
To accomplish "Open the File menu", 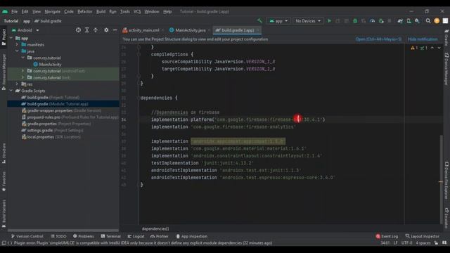I will click(14, 12).
